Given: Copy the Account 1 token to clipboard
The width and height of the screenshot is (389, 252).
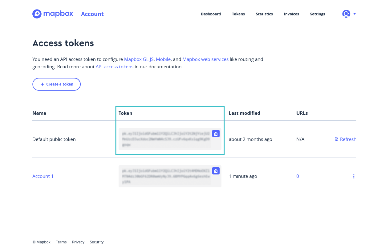Looking at the screenshot, I should [x=216, y=170].
